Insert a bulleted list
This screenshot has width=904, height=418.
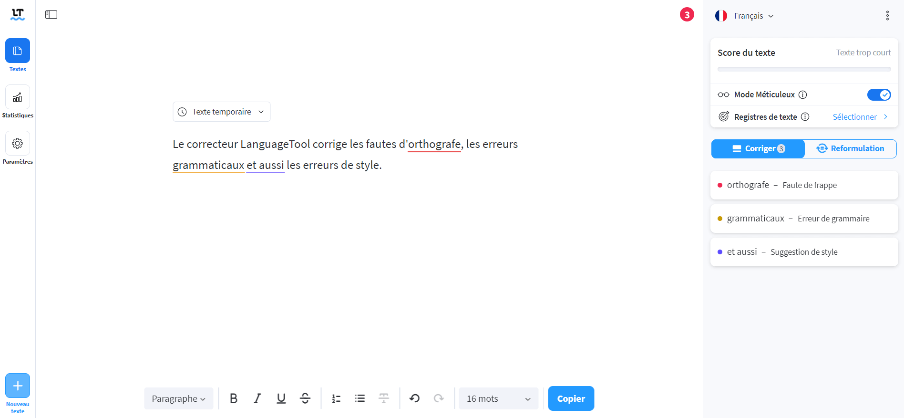360,398
